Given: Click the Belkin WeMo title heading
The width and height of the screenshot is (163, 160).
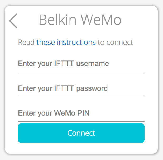Looking at the screenshot, I should [x=80, y=20].
